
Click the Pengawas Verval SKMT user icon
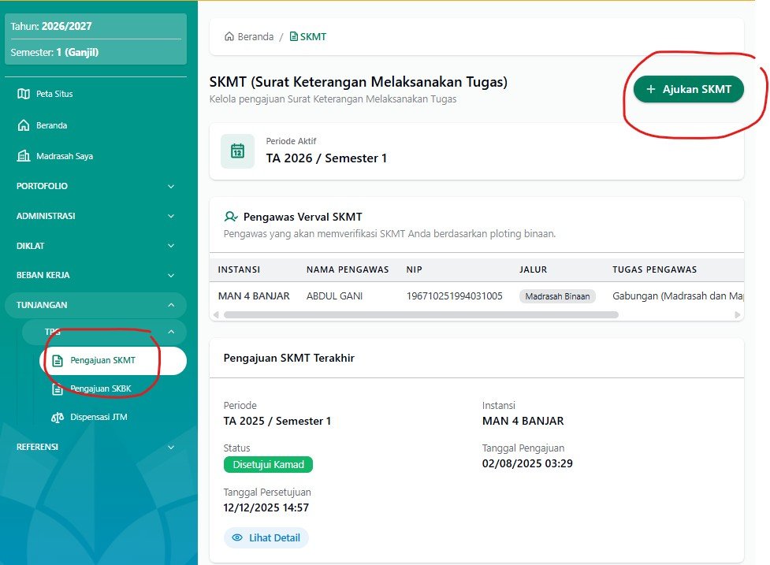[231, 217]
